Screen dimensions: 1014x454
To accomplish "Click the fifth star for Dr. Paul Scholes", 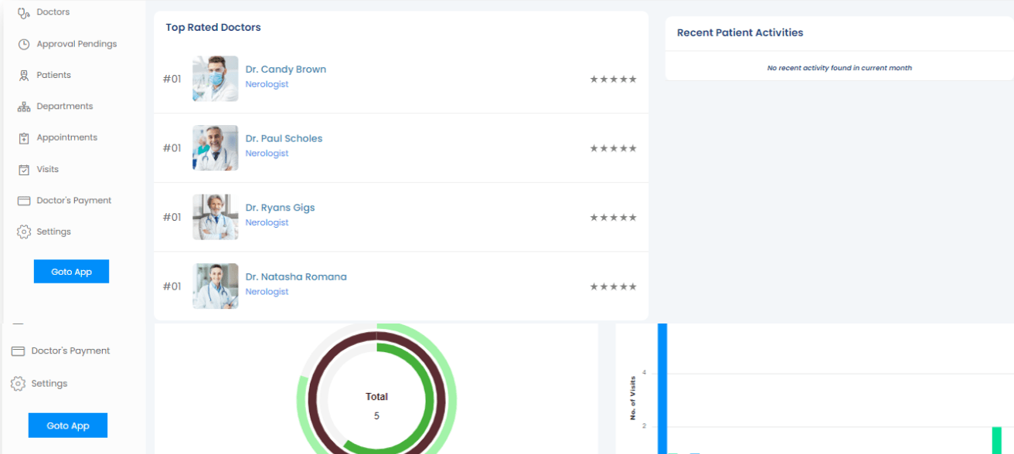I will coord(634,147).
